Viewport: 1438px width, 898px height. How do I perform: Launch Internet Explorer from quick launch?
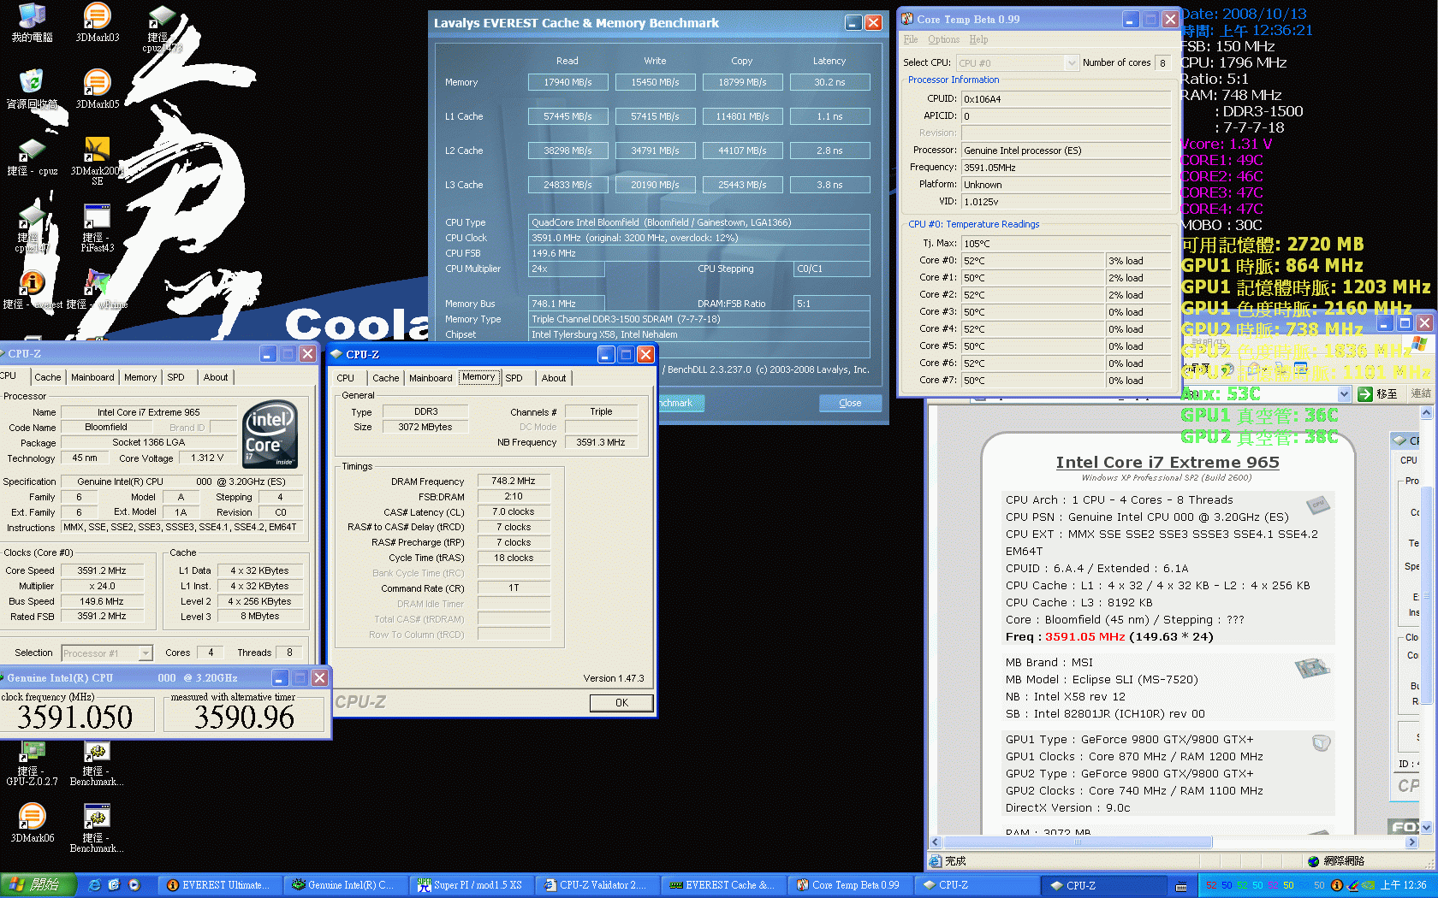pos(94,885)
